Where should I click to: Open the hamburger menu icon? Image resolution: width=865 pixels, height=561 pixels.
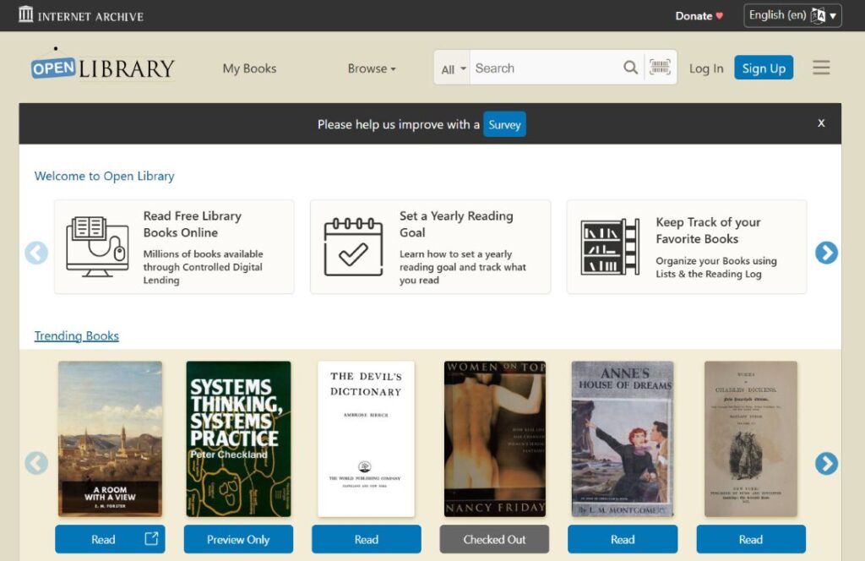point(821,68)
